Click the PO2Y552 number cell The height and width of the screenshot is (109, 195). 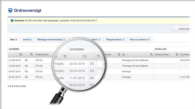click(185, 60)
